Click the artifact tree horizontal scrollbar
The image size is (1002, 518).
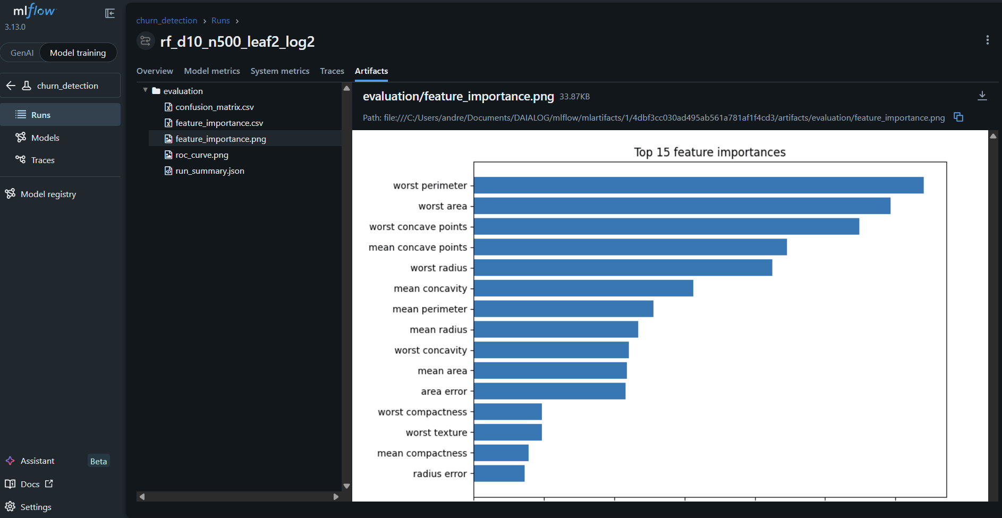click(239, 496)
